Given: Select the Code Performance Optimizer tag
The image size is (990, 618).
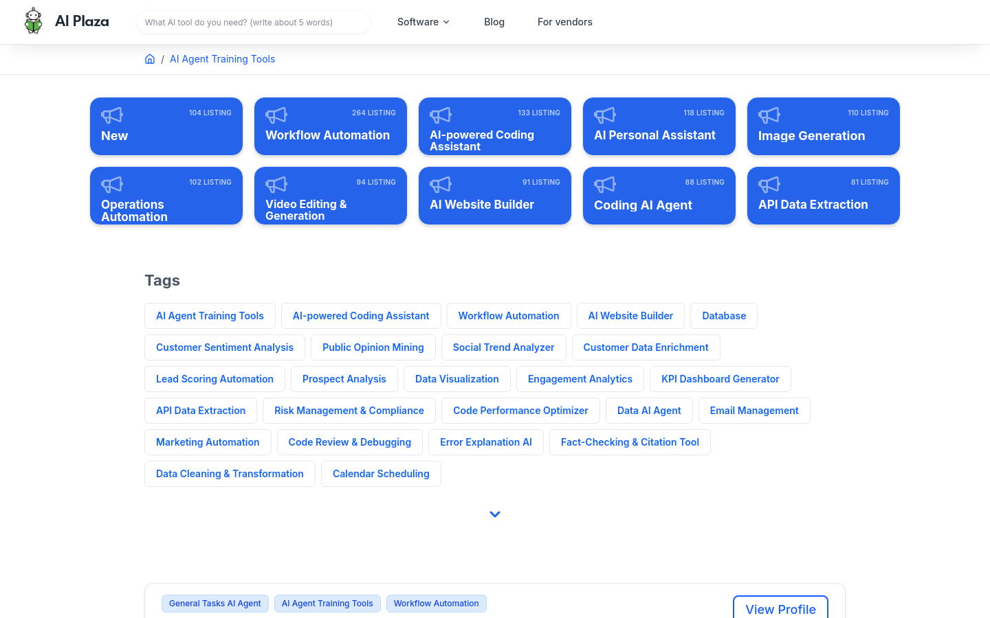Looking at the screenshot, I should tap(520, 411).
